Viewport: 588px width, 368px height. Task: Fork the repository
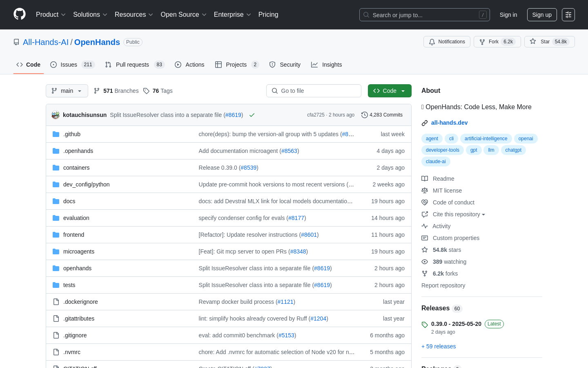497,42
